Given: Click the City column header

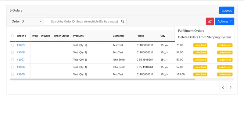Looking at the screenshot, I should tap(163, 36).
